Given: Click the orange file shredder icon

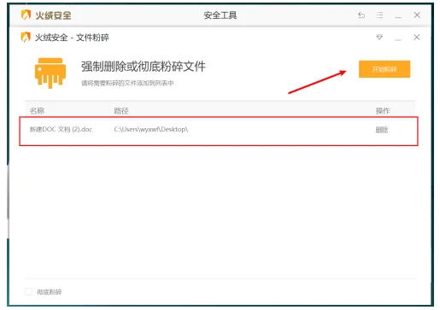Looking at the screenshot, I should coord(50,73).
